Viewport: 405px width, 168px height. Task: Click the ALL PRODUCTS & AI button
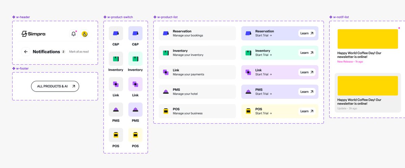tap(55, 86)
